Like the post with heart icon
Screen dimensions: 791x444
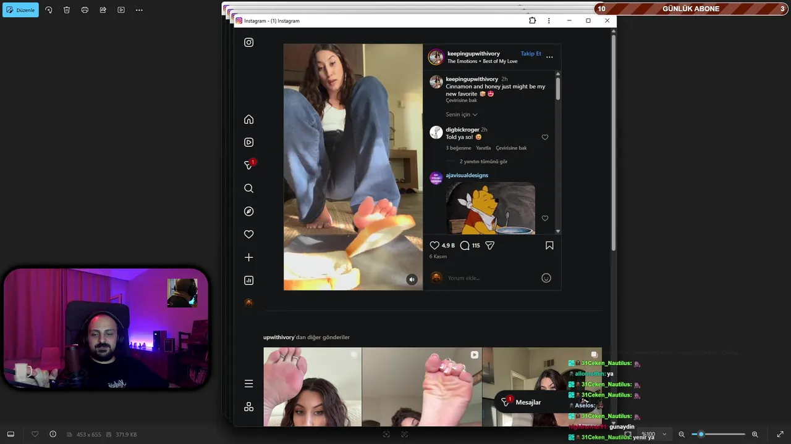coord(434,245)
